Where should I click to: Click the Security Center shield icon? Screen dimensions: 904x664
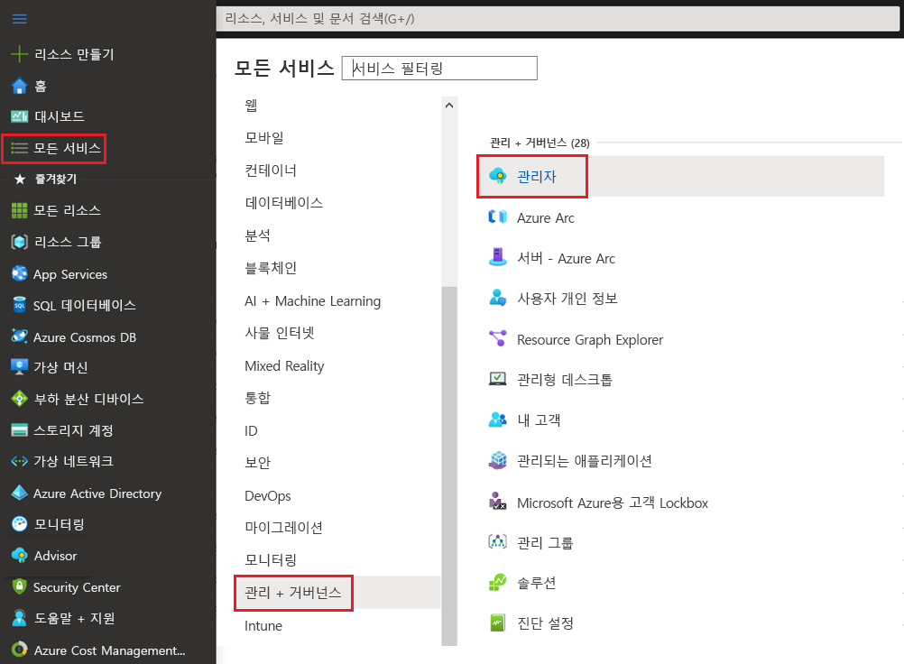click(x=19, y=586)
